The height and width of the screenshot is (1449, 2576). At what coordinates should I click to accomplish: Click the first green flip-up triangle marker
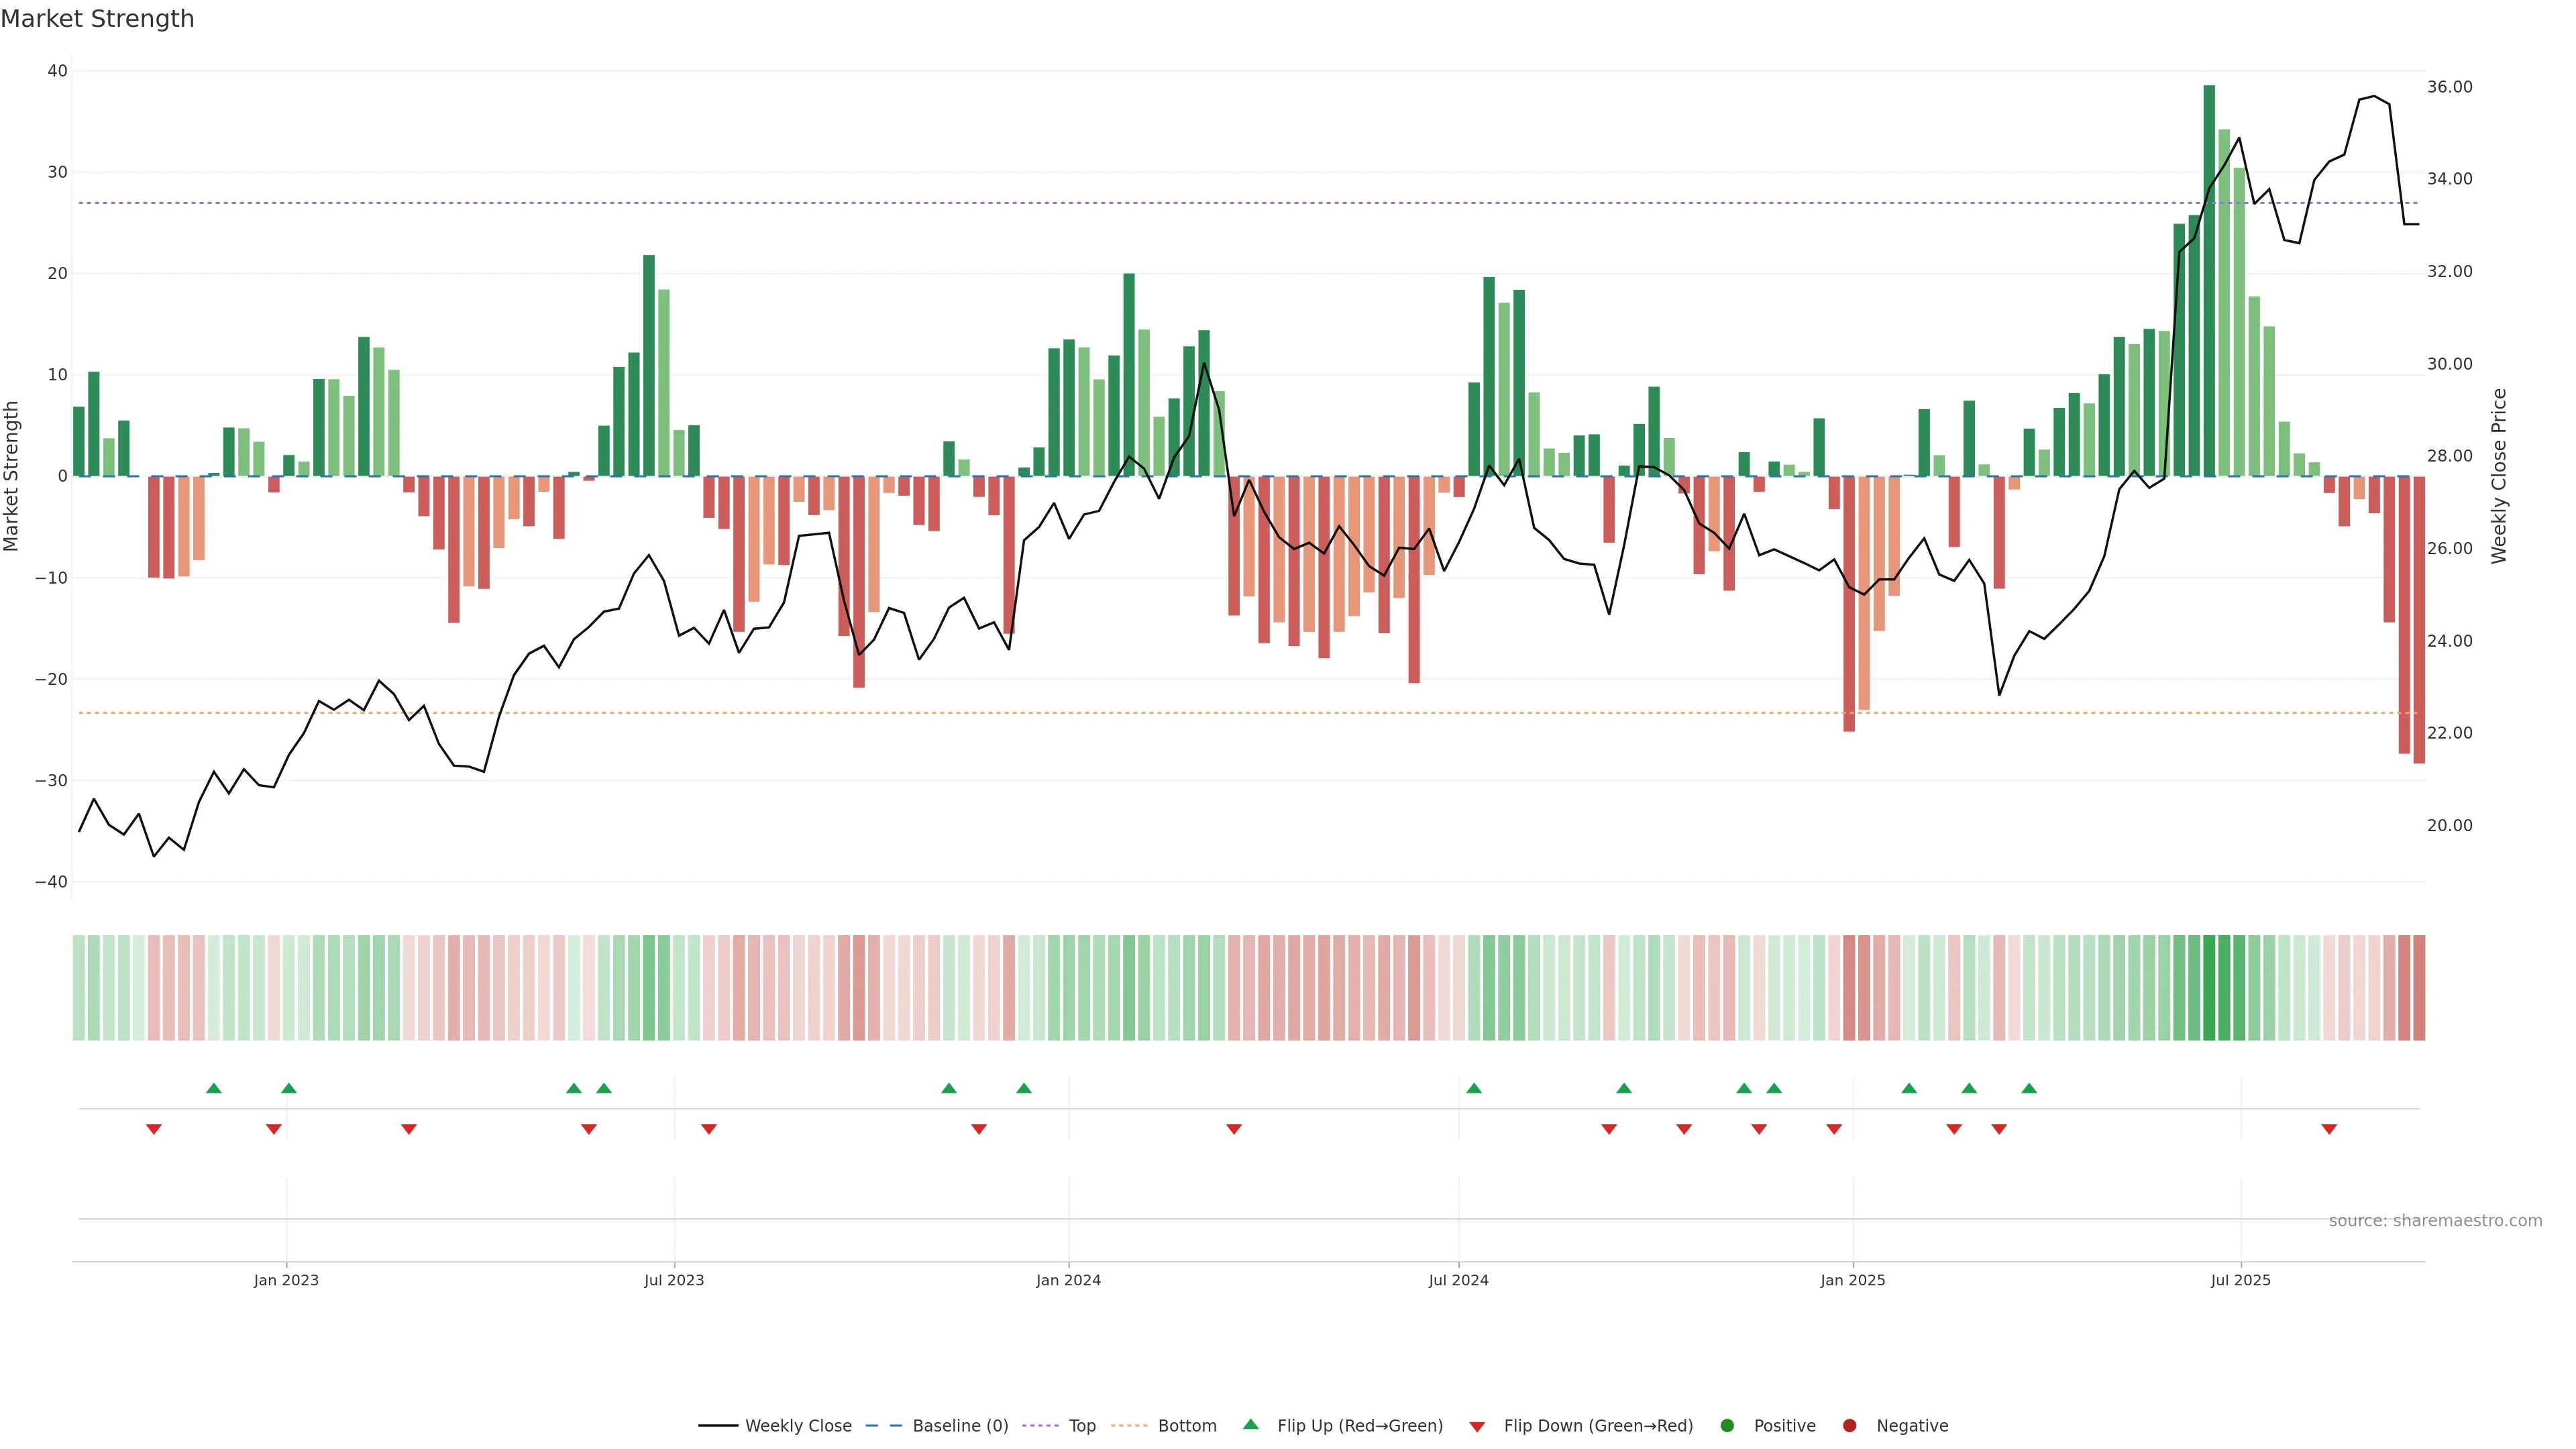(213, 1088)
